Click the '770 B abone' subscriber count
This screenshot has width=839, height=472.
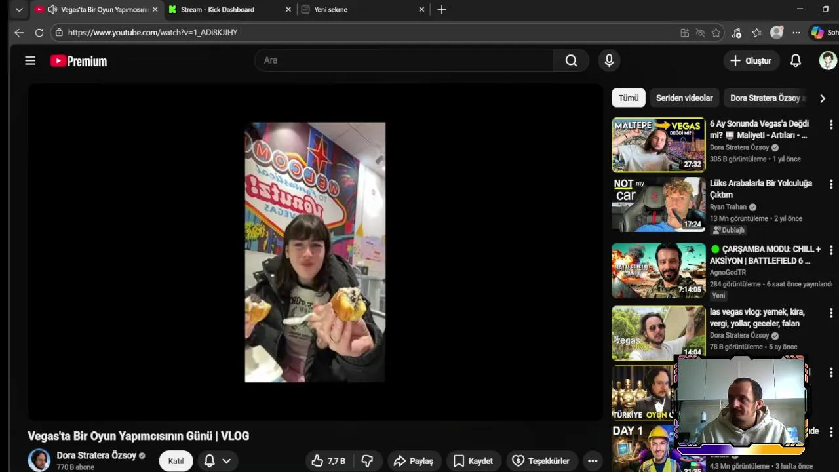click(75, 467)
